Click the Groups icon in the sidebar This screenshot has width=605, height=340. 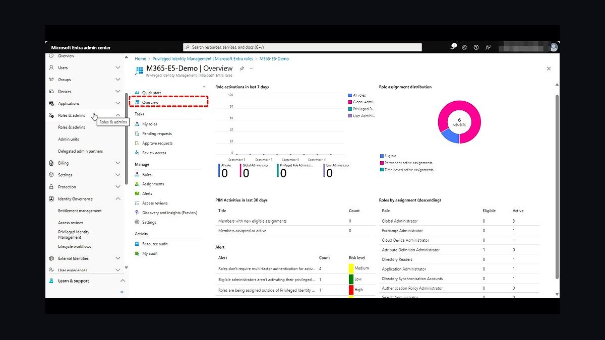point(51,80)
